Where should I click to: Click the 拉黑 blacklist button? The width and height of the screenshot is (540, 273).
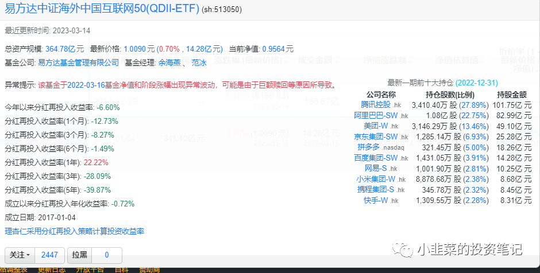tap(79, 255)
